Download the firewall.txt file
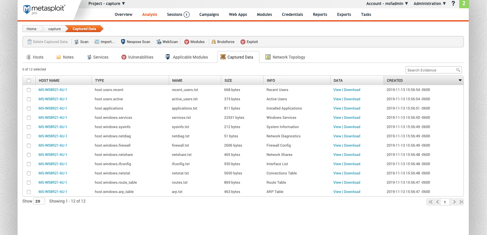 click(352, 146)
